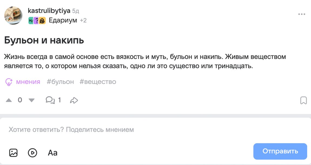Open the post's comments via the speech bubble icon

[50, 100]
